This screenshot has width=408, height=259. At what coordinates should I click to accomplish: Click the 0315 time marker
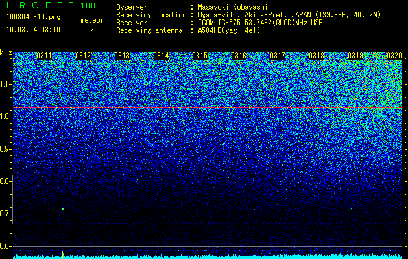(x=200, y=56)
